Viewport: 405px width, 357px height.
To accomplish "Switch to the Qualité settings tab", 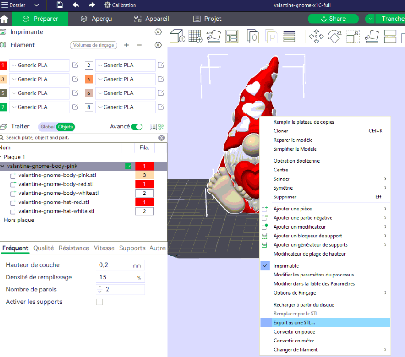I will (x=43, y=248).
